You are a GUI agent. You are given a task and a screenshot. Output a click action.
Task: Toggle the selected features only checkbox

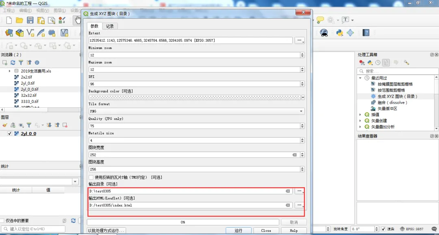[2, 220]
